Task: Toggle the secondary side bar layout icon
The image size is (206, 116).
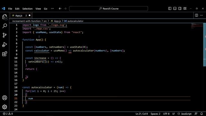Action: [x=180, y=9]
